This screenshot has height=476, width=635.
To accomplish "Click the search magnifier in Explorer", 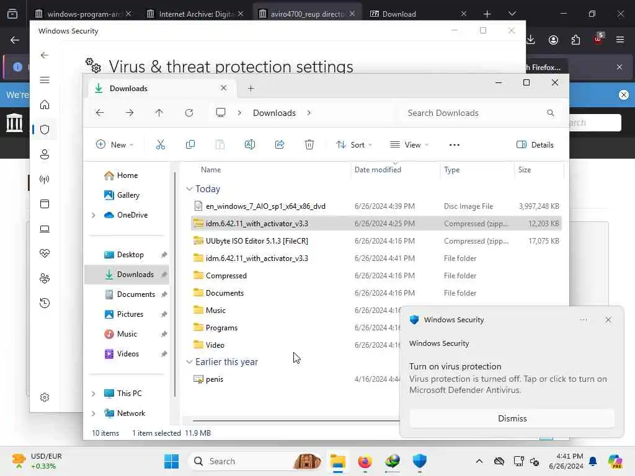I will pyautogui.click(x=551, y=113).
